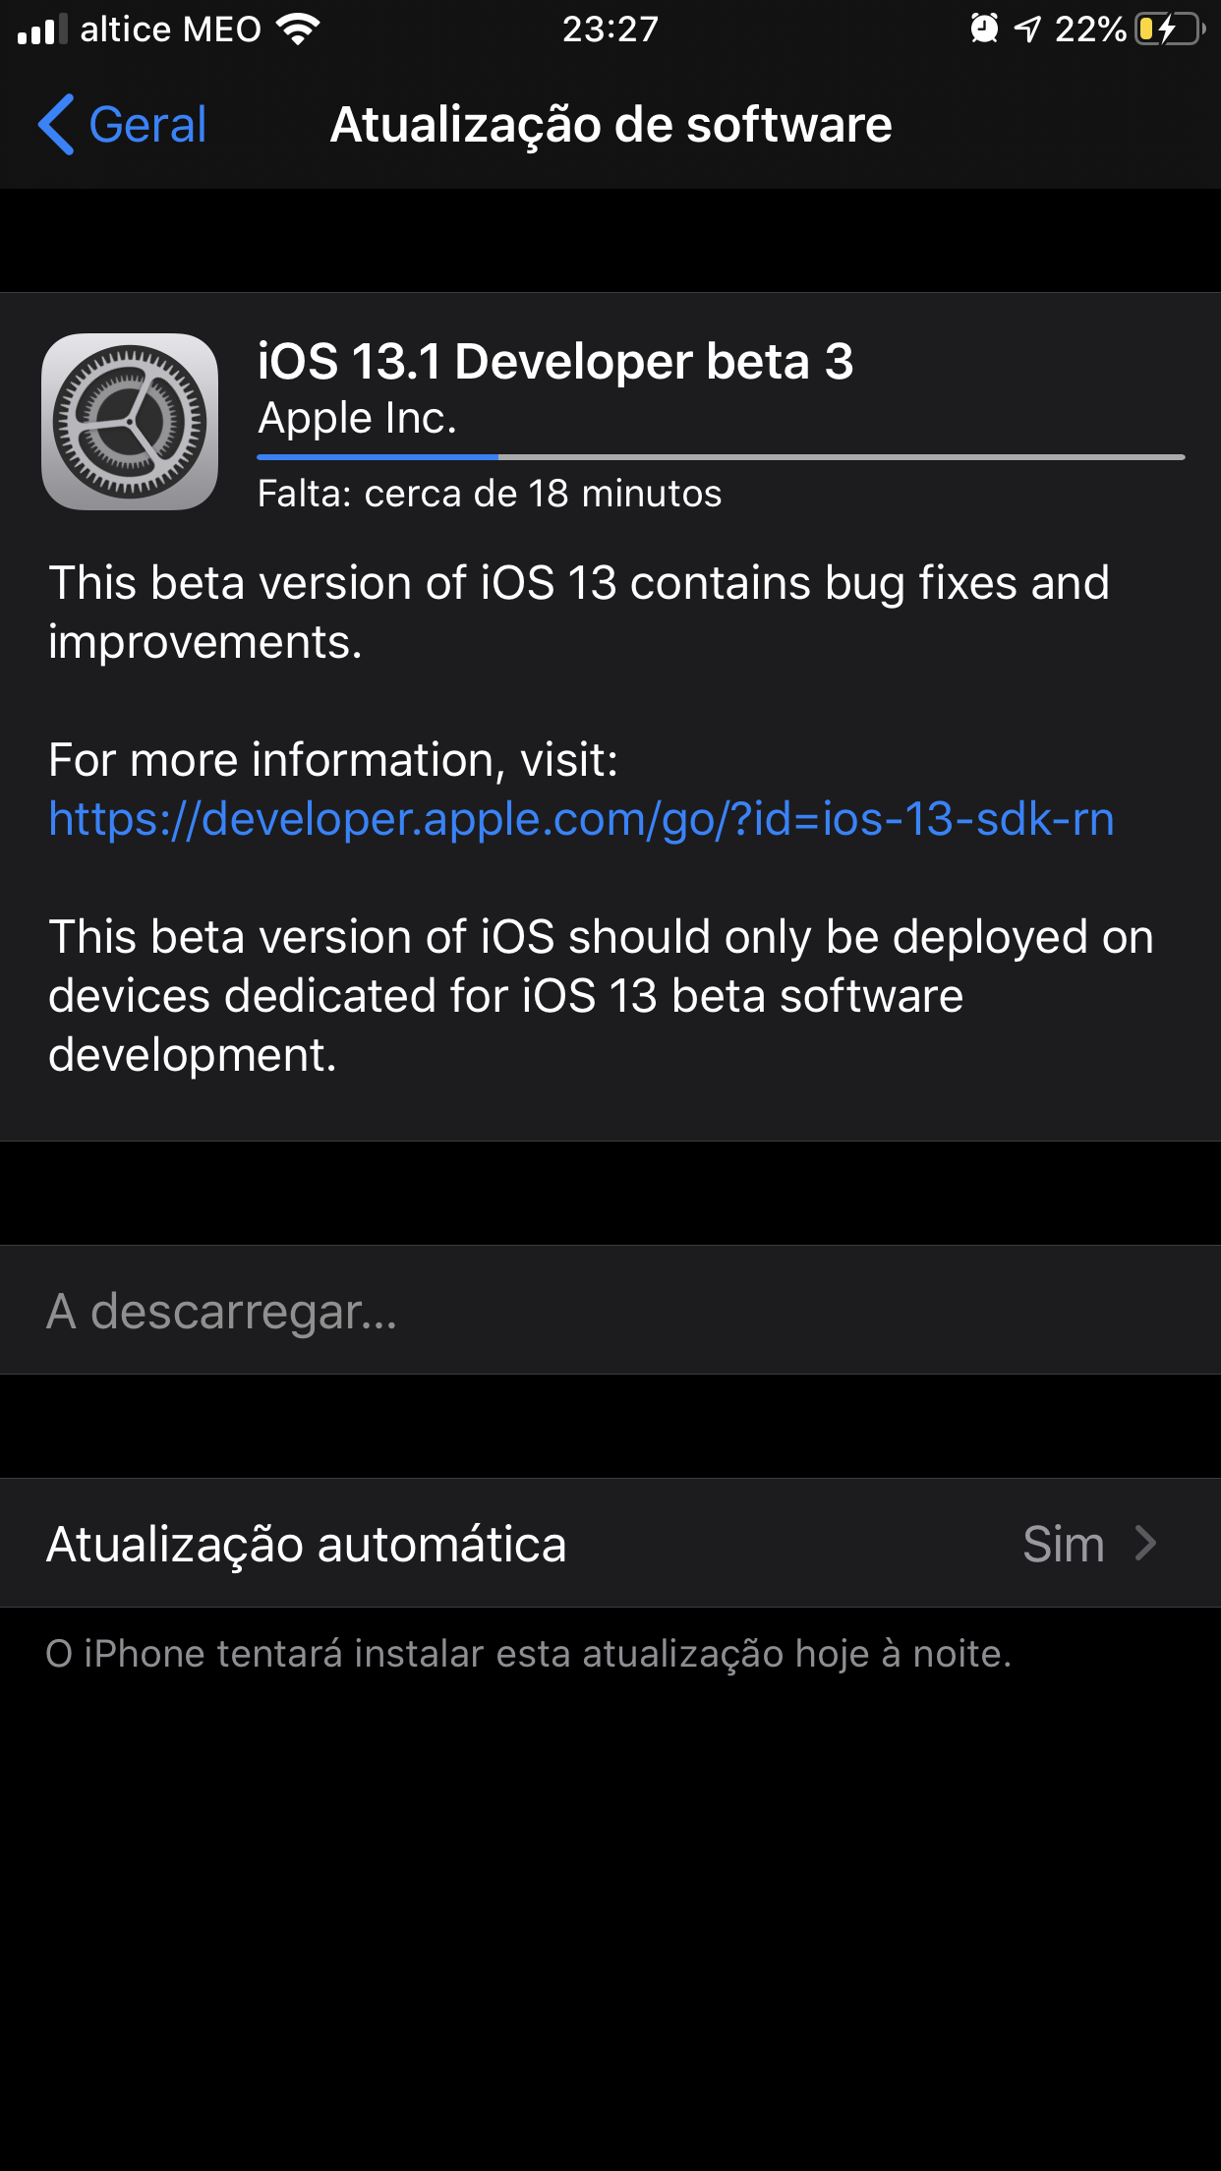Tap the charging battery icon
This screenshot has height=2171, width=1221.
point(1170,29)
